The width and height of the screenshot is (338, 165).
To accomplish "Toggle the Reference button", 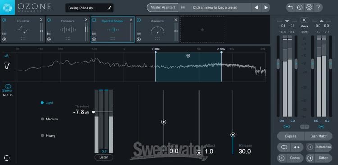I will pos(319,147).
